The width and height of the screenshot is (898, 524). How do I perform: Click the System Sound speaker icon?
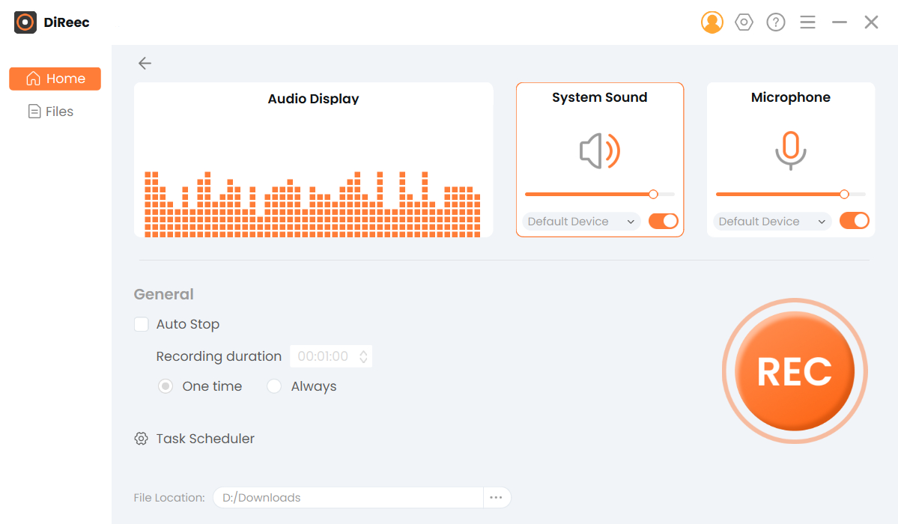[x=598, y=150]
